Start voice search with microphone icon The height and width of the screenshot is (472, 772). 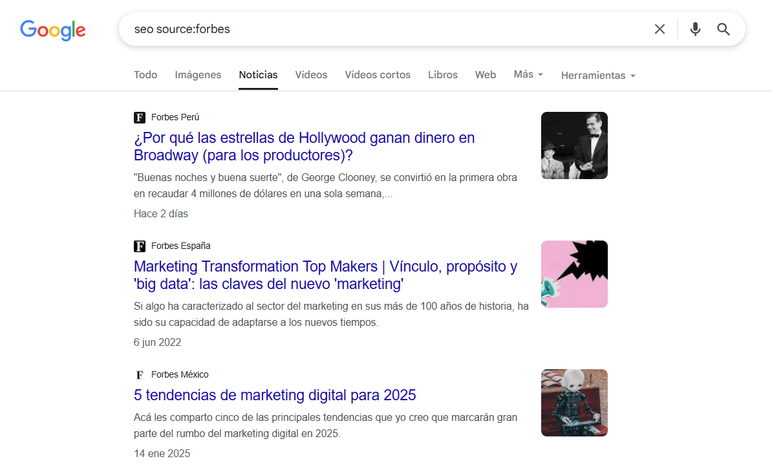click(x=695, y=29)
